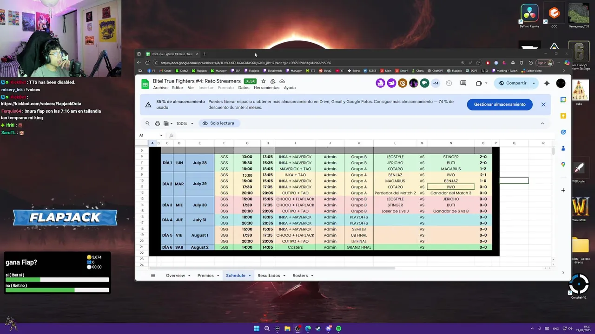
Task: Open the Editar menu
Action: (178, 88)
